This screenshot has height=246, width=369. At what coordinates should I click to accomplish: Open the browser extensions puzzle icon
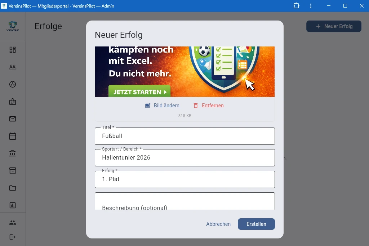[x=296, y=6]
